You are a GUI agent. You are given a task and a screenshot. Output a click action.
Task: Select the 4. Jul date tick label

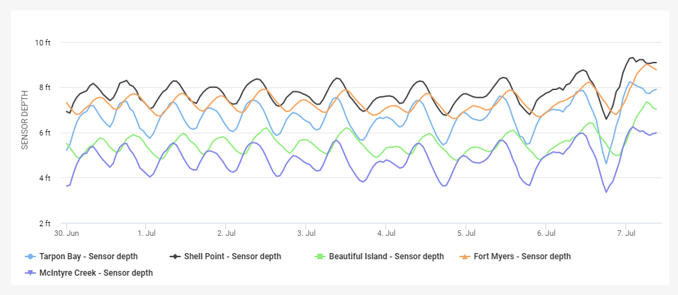pos(386,233)
